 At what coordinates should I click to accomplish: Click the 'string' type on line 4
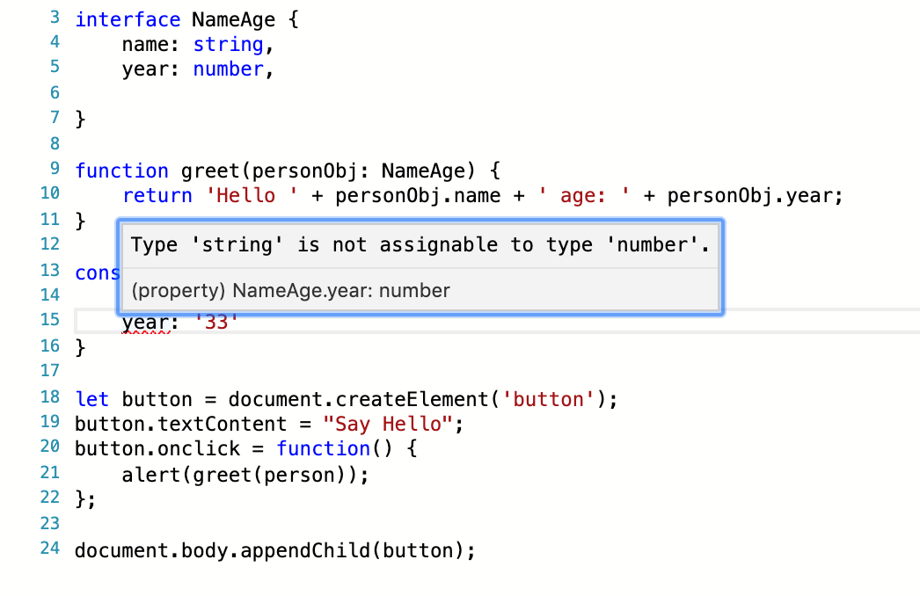(228, 44)
